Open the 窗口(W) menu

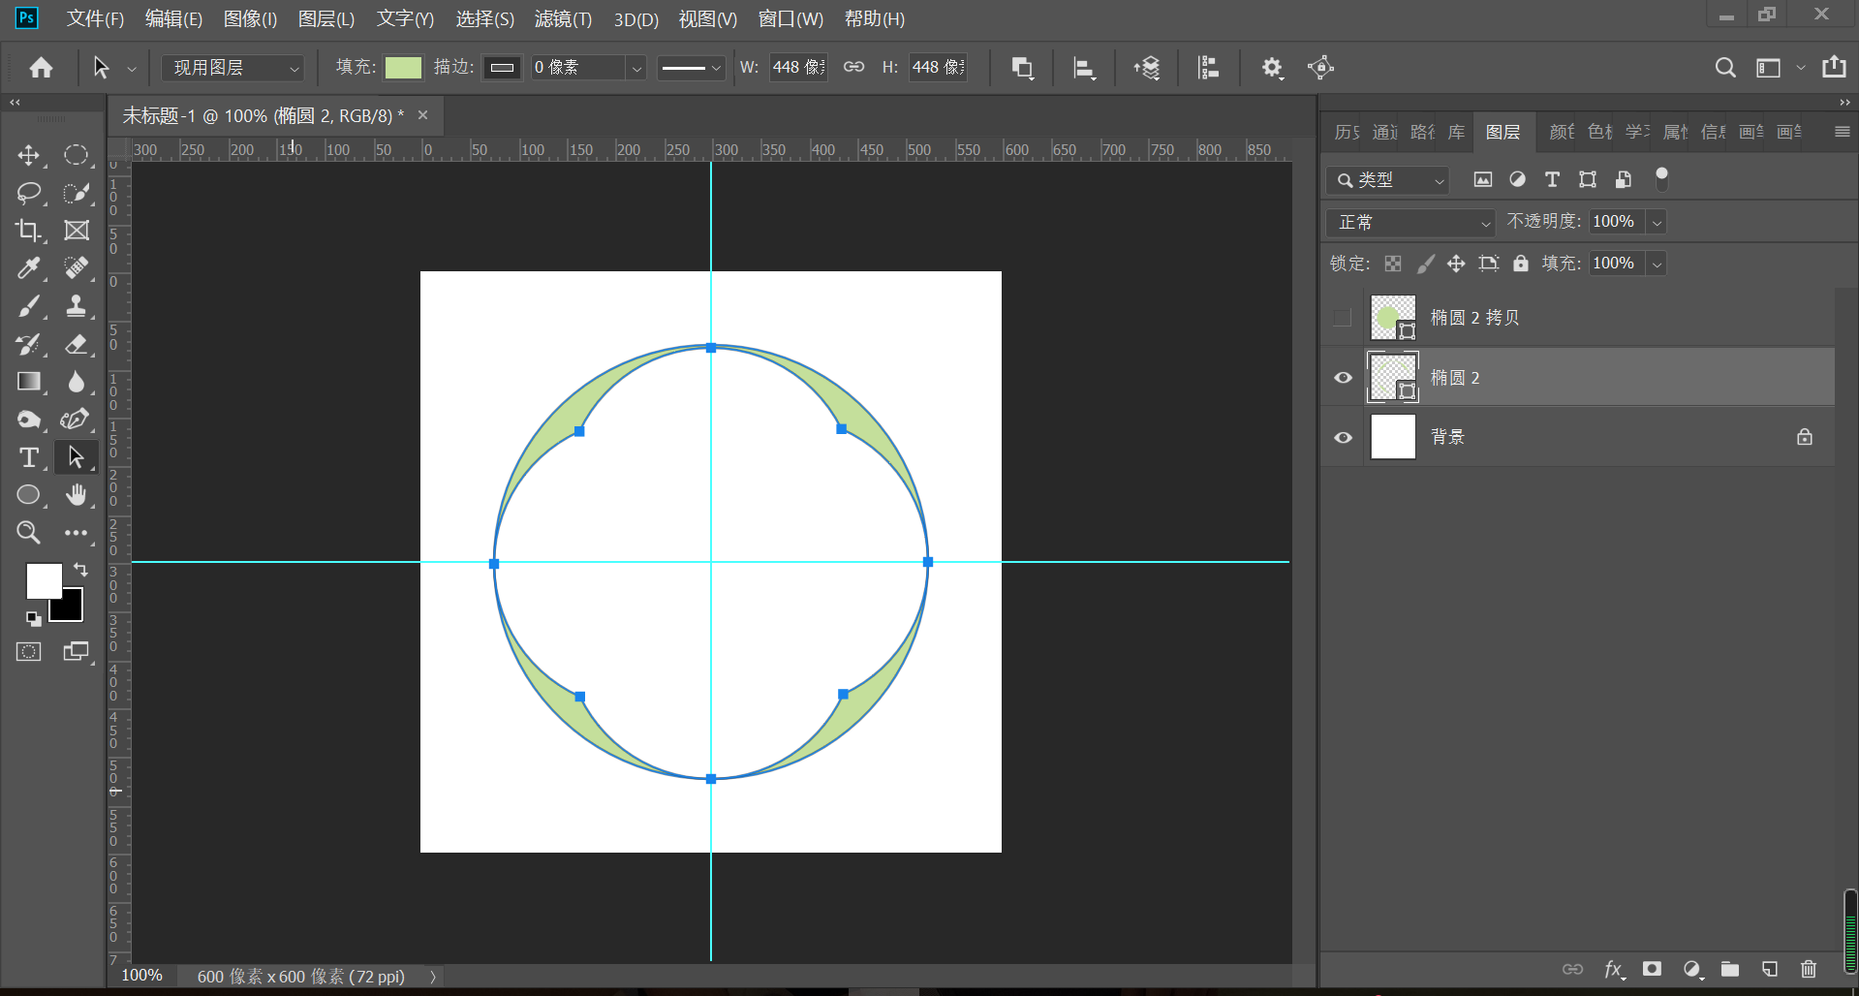point(790,19)
